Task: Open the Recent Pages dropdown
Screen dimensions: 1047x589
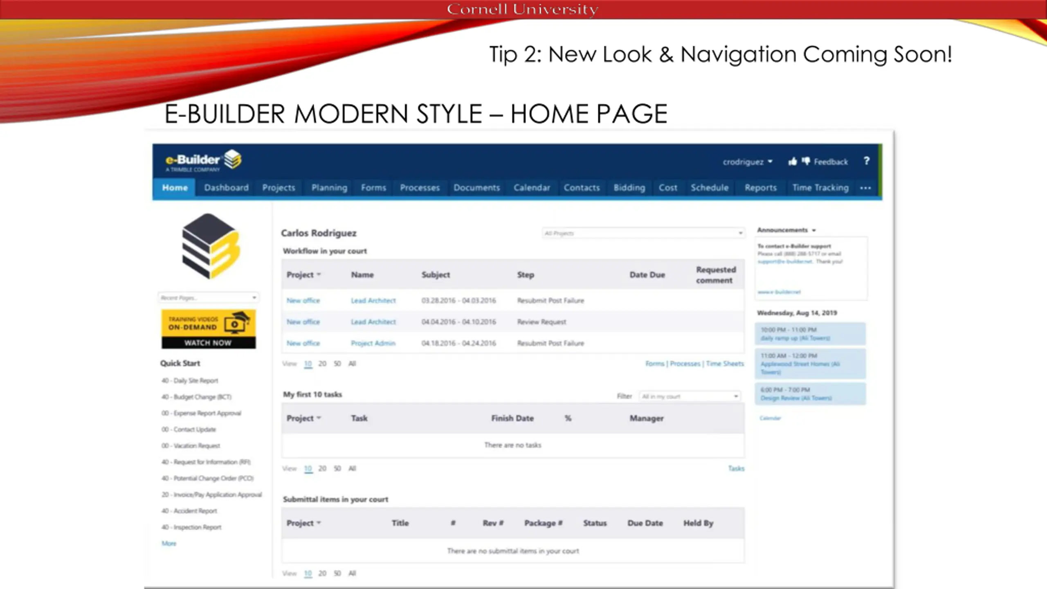Action: 208,298
